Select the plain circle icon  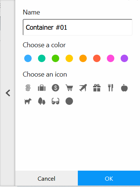tap(69, 101)
